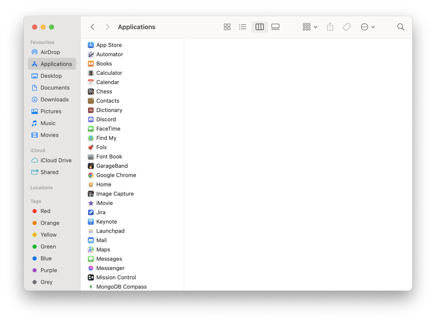Viewport: 436px width, 322px height.
Task: Select the Discord app icon
Action: point(91,120)
